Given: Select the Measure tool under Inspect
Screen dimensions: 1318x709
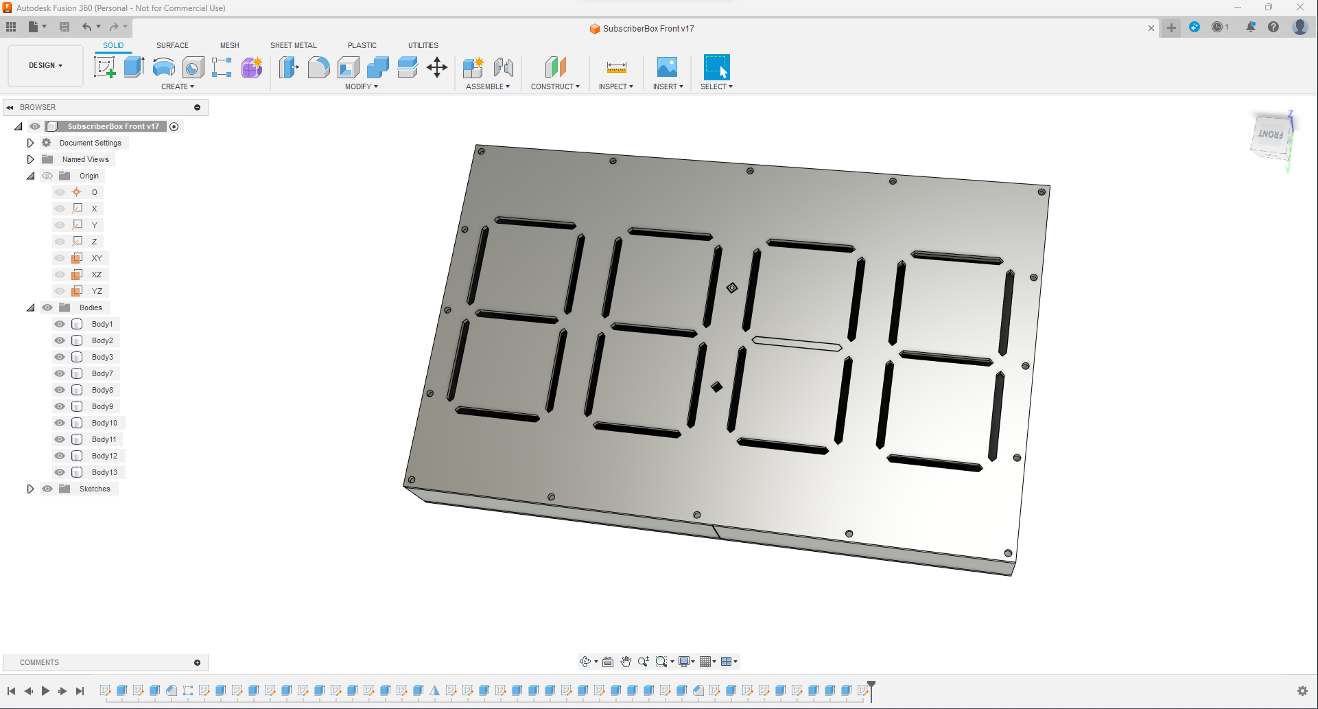Looking at the screenshot, I should pyautogui.click(x=615, y=67).
